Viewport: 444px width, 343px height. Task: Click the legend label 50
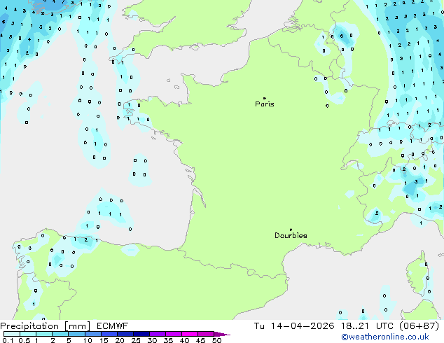tap(217, 340)
